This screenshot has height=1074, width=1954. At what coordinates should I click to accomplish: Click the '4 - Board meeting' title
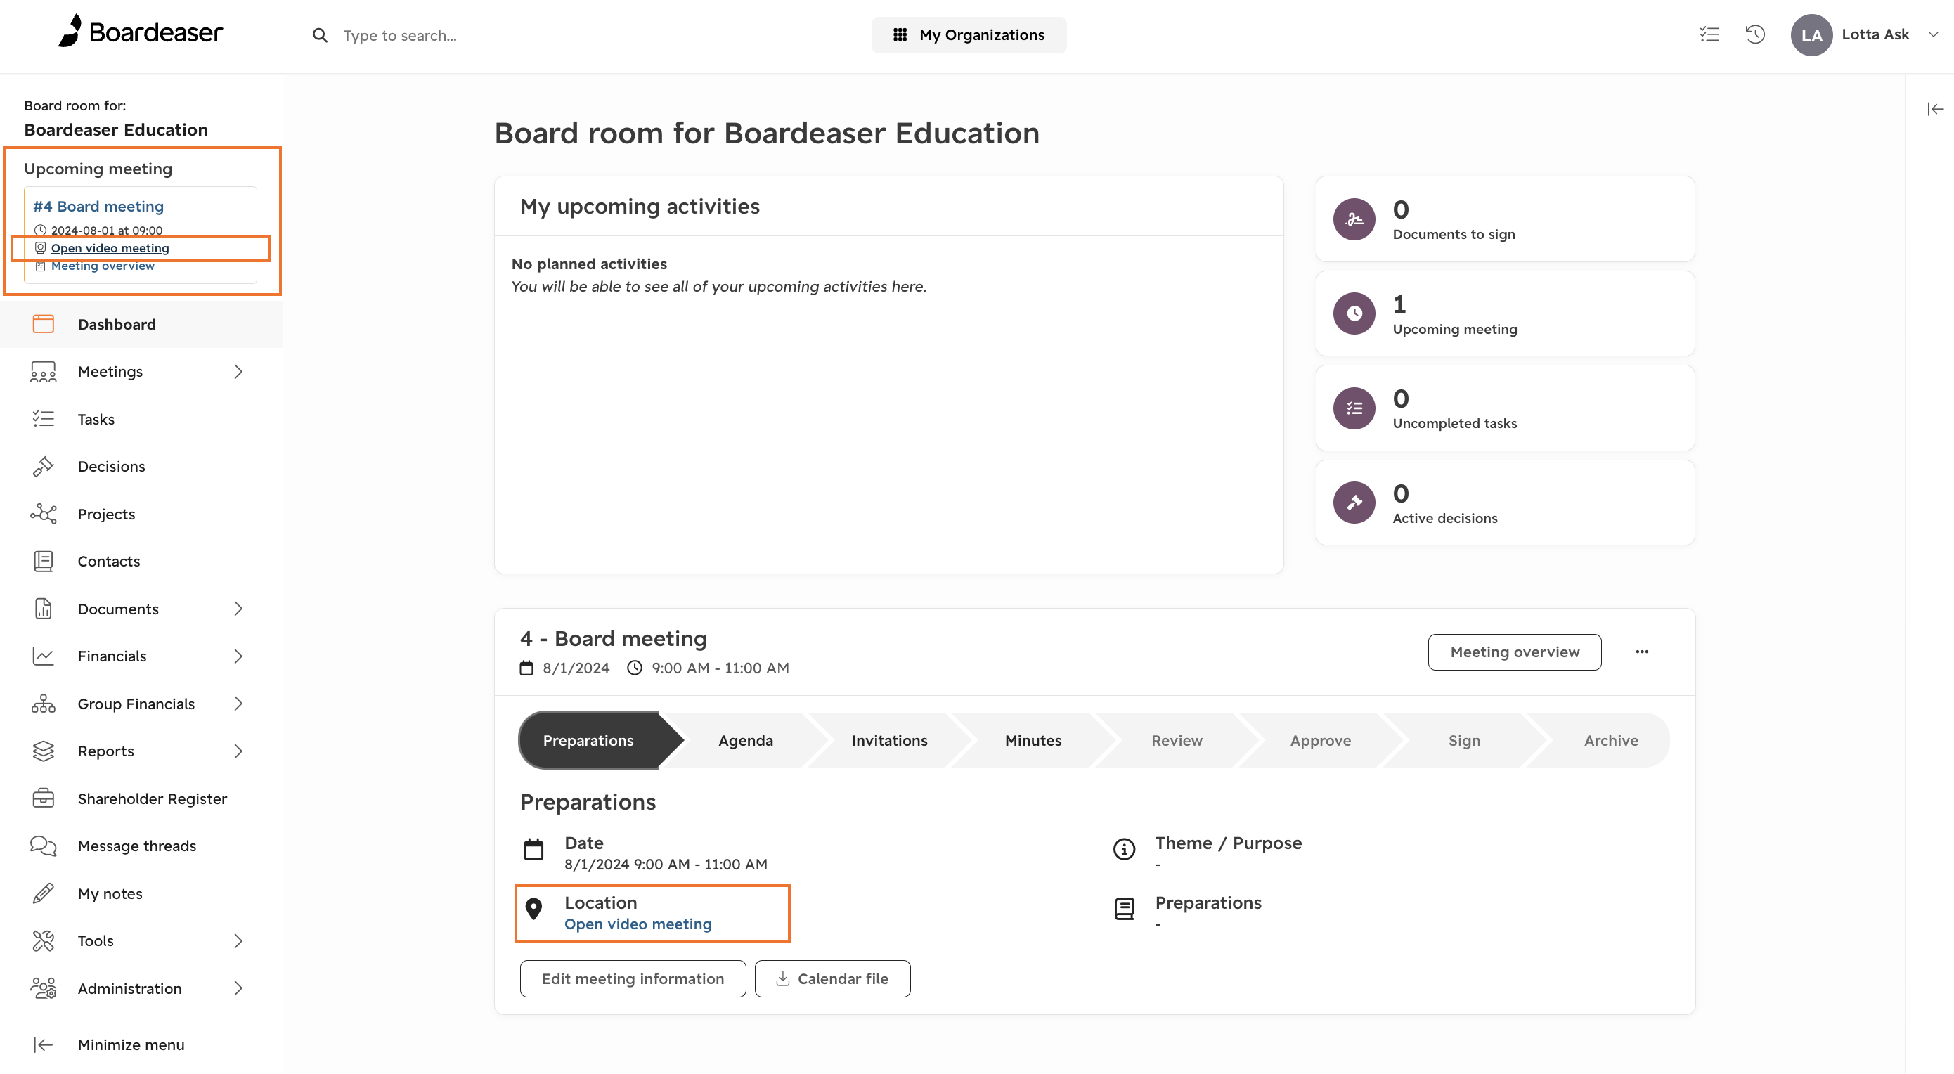click(614, 639)
